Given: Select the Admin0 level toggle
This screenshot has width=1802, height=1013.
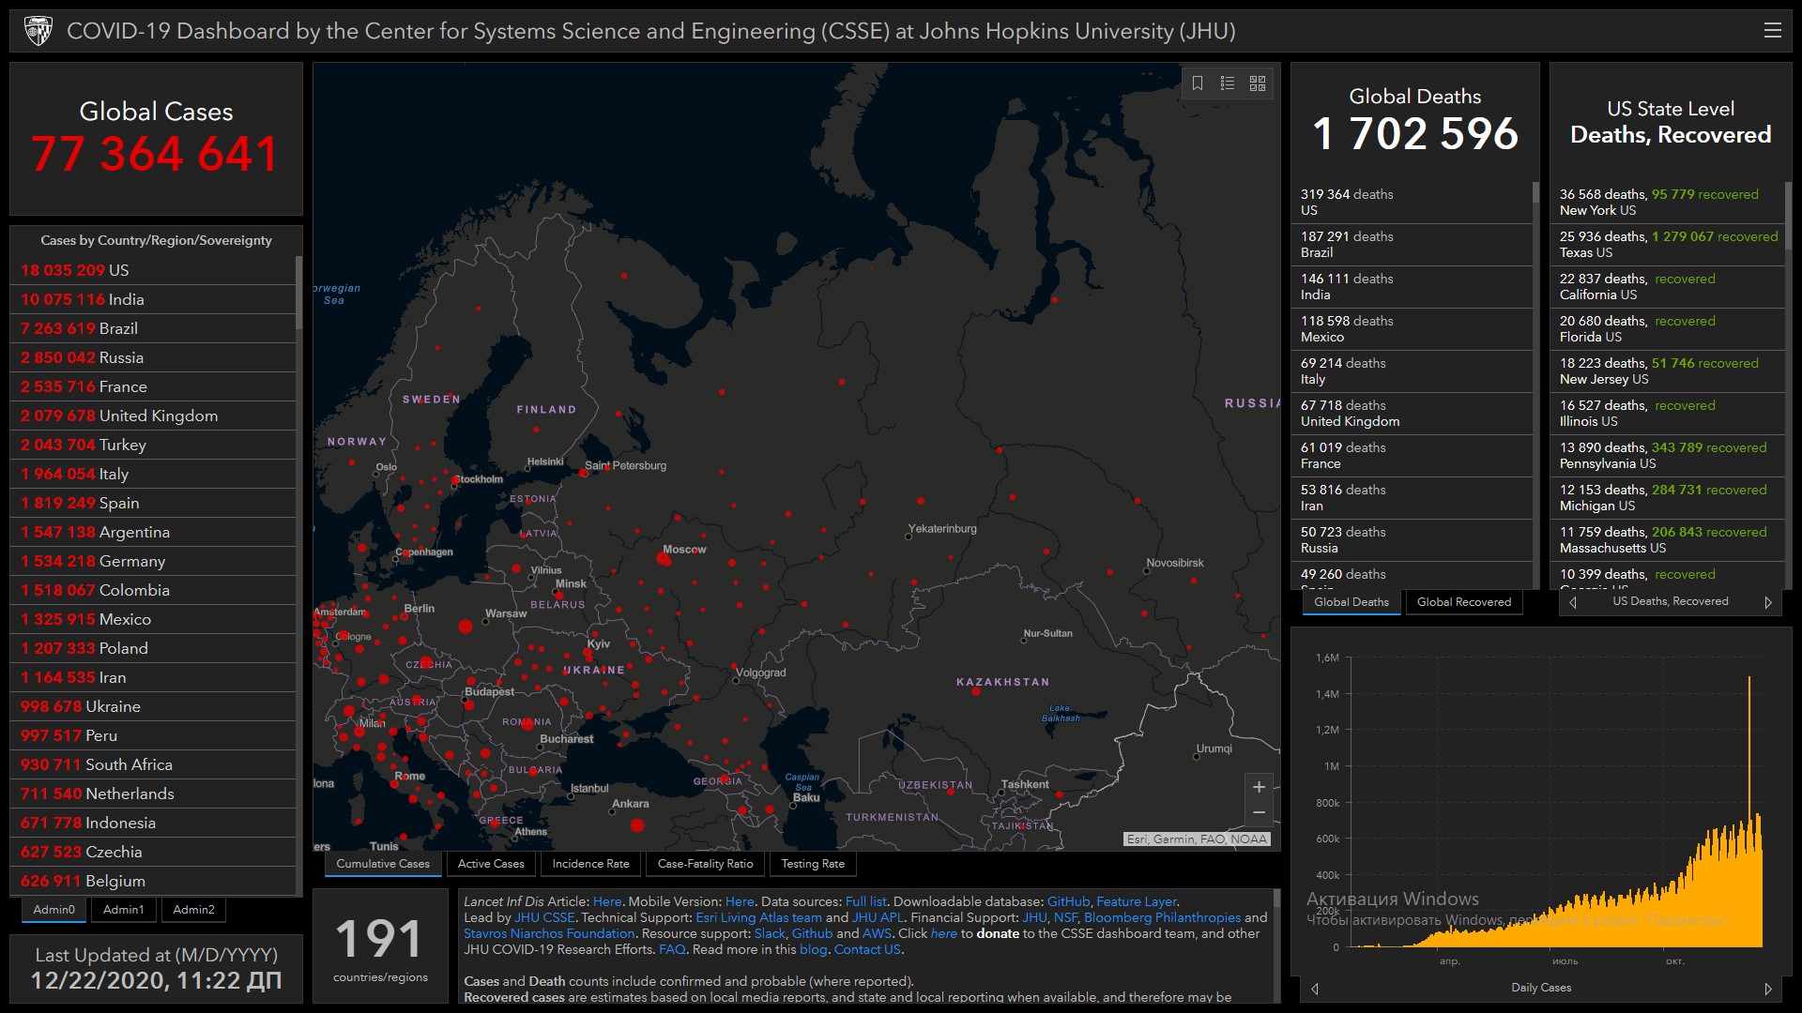Looking at the screenshot, I should pos(53,909).
